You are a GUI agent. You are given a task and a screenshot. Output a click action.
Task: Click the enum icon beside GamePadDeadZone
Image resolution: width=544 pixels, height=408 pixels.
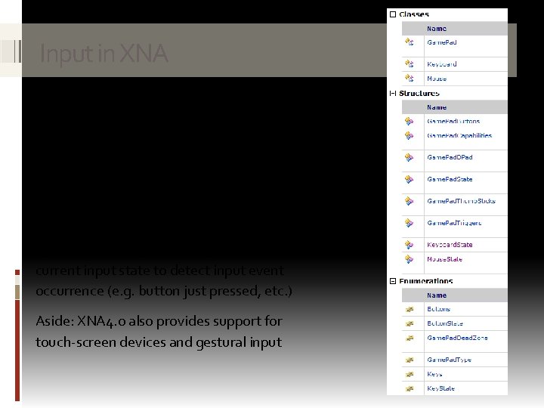(410, 338)
